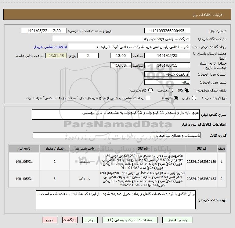Click the تعداد / مقدار column header

pyautogui.click(x=55, y=148)
